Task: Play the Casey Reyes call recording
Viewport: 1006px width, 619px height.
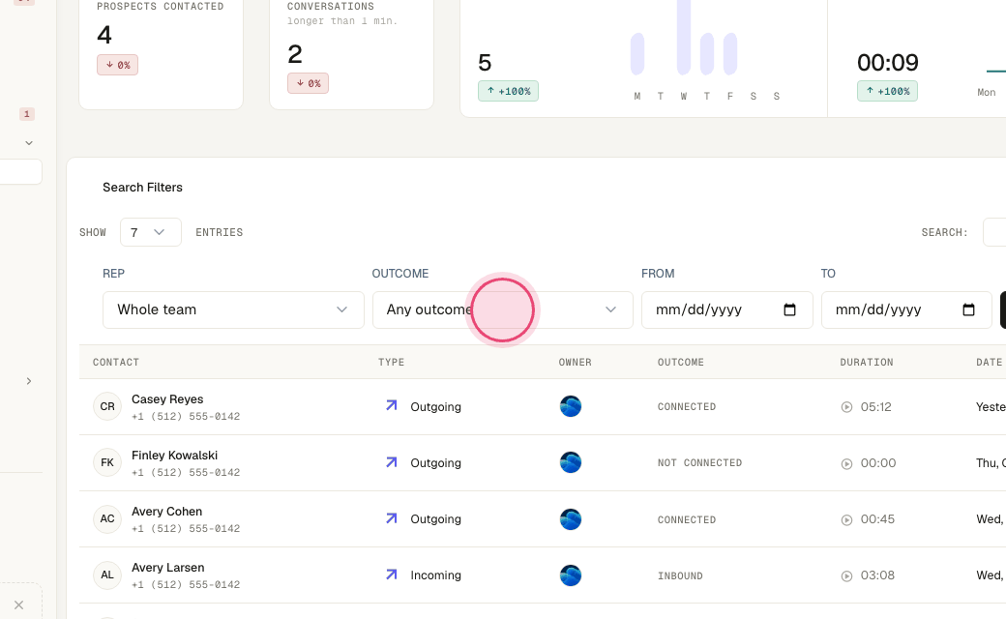Action: [847, 407]
